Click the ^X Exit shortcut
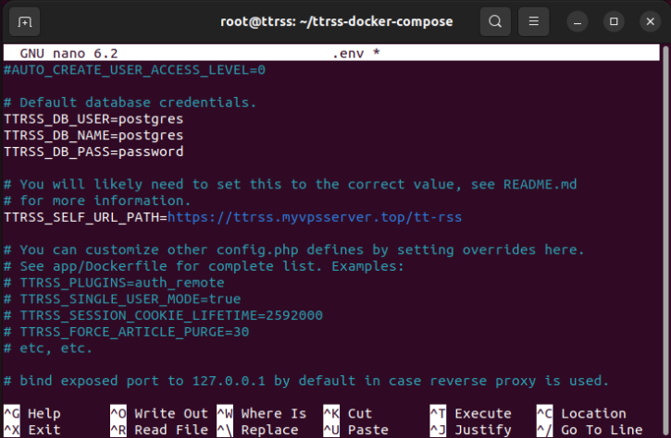Image resolution: width=671 pixels, height=438 pixels. point(32,430)
